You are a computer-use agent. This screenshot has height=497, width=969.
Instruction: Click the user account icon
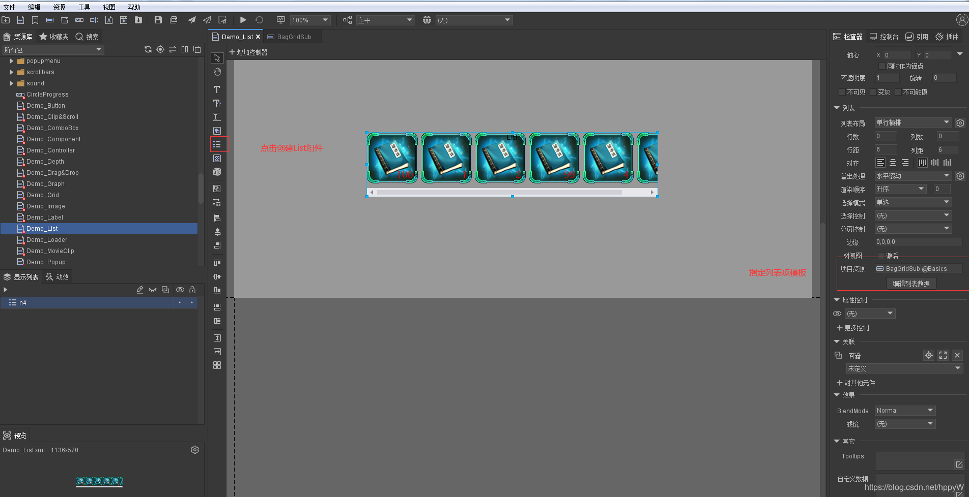pyautogui.click(x=961, y=20)
